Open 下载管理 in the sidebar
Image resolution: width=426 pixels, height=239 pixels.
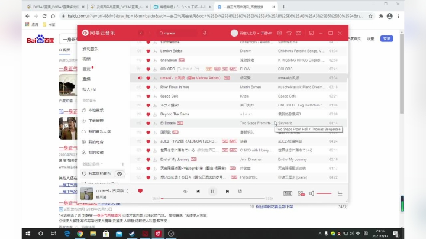pyautogui.click(x=96, y=121)
